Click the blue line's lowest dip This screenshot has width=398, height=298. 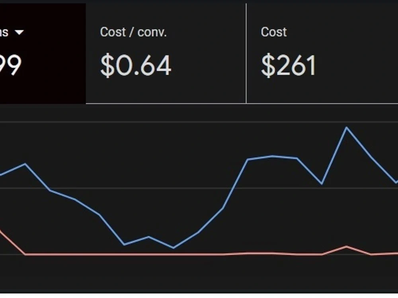tap(174, 248)
